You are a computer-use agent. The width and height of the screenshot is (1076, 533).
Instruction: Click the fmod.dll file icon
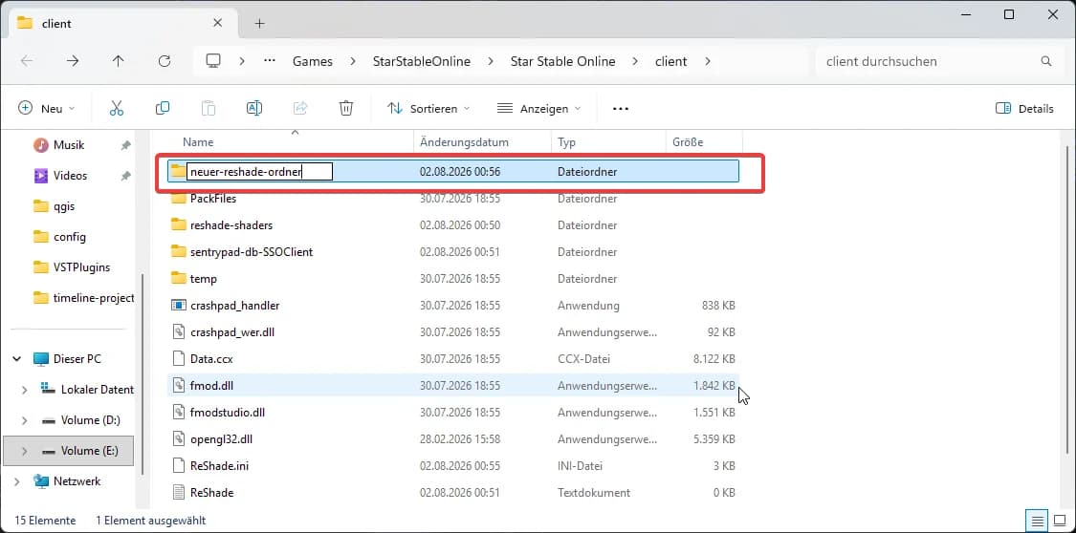pyautogui.click(x=179, y=386)
